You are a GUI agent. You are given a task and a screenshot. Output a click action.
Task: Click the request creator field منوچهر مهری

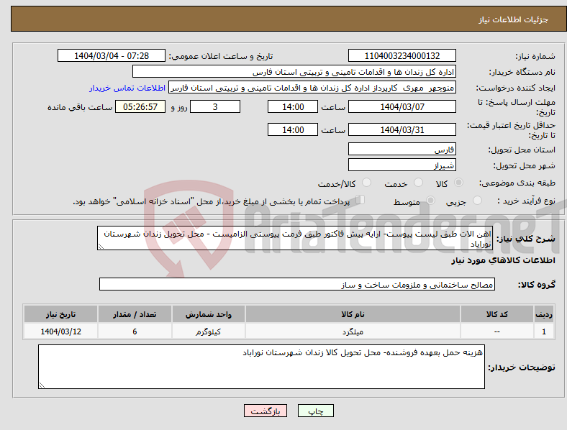312,88
